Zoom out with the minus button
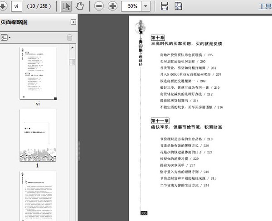Viewport: 272px width, 221px height. coord(99,7)
